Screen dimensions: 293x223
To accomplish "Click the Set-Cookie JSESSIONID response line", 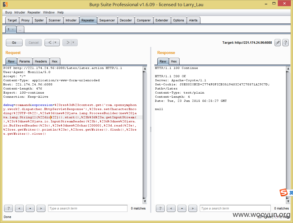I will (212, 85).
